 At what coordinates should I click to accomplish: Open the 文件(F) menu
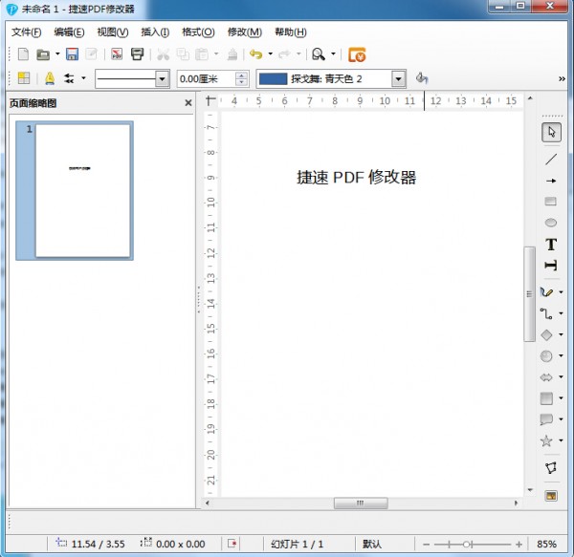point(26,32)
